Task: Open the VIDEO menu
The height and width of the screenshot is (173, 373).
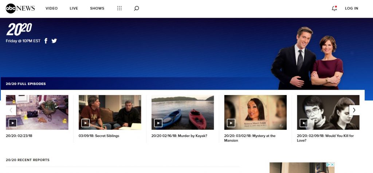Action: pos(52,8)
